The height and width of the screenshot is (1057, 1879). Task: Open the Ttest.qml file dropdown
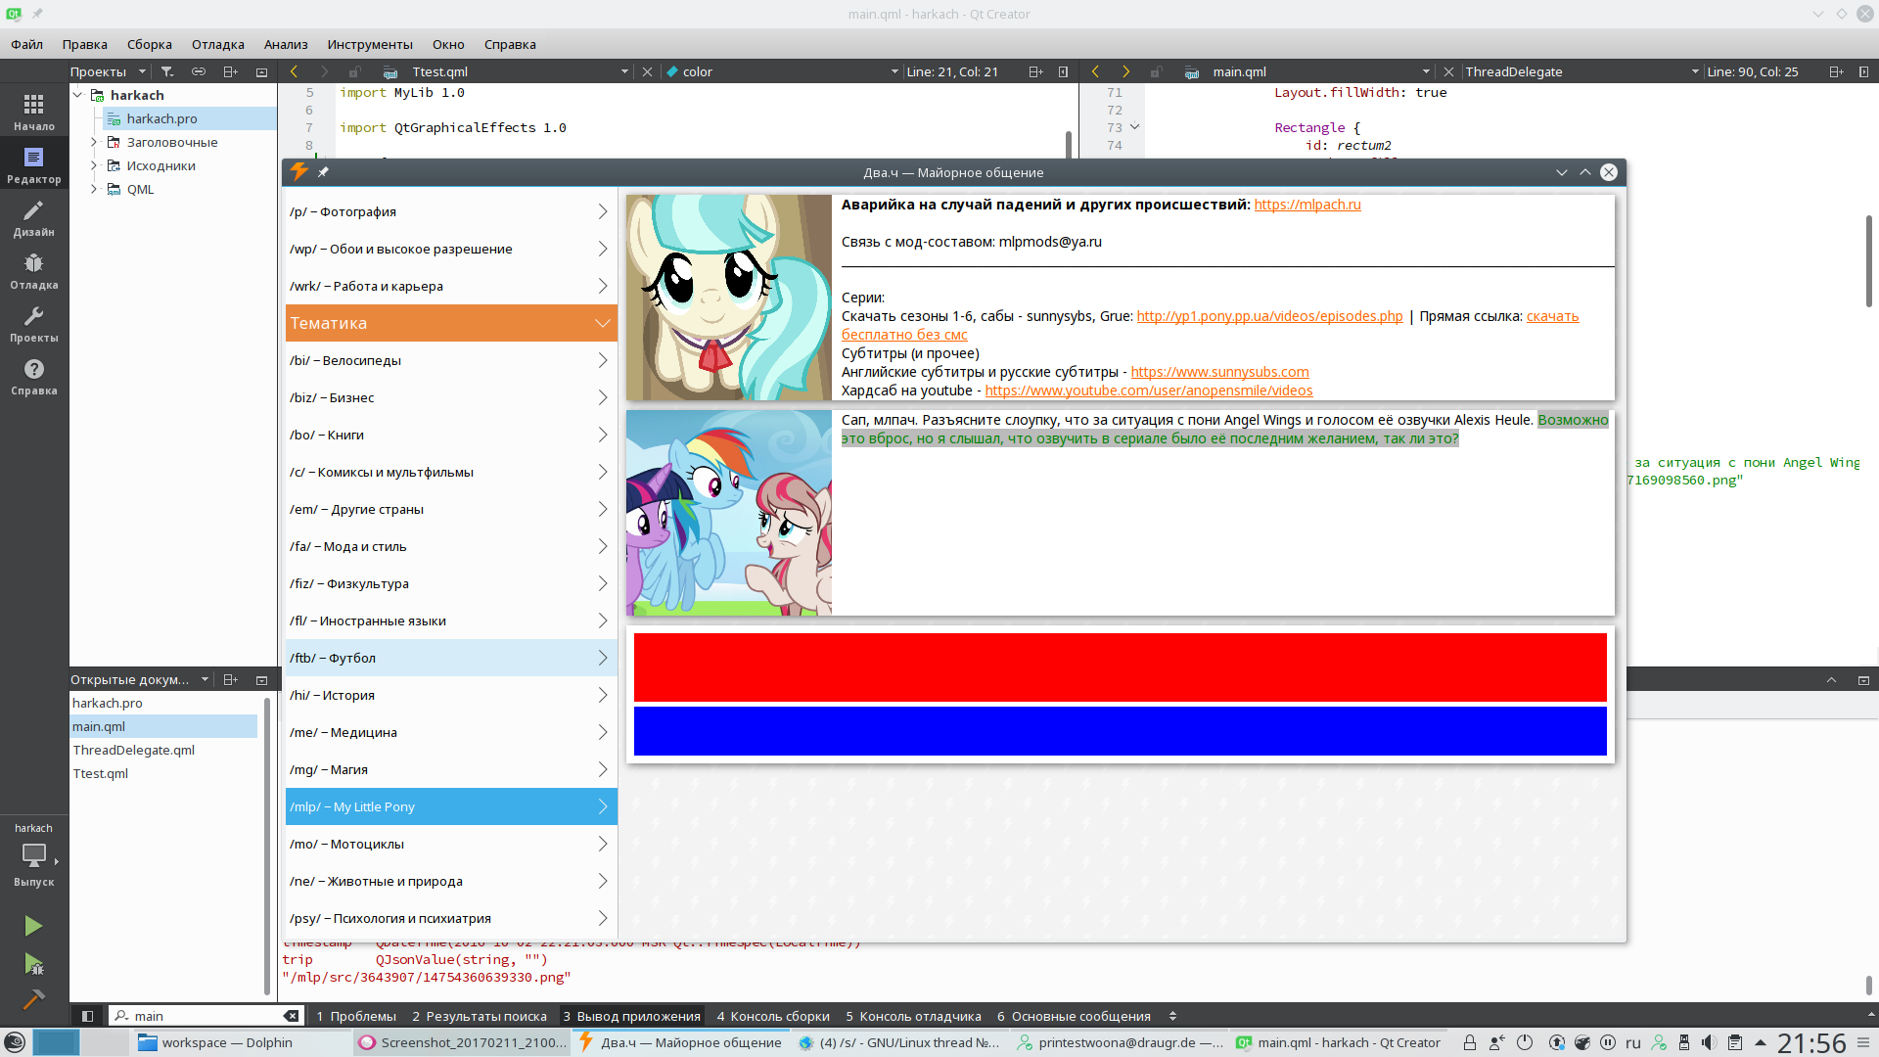520,71
